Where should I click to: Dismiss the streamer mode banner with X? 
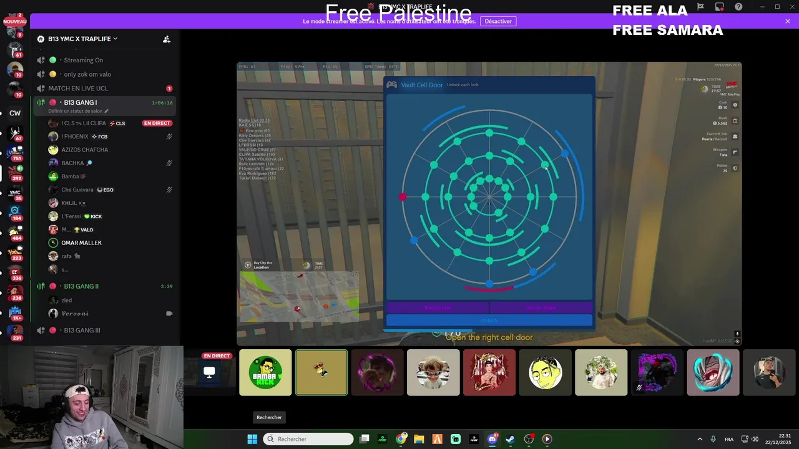coord(788,21)
